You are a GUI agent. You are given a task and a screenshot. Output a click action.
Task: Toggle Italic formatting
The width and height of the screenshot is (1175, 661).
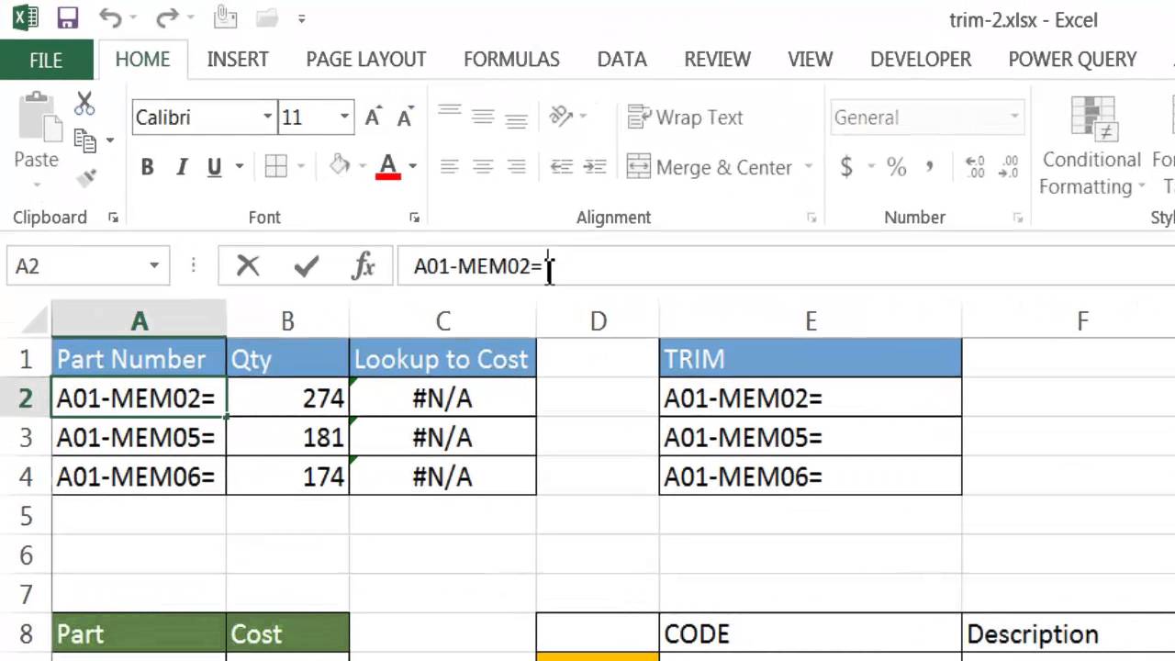(181, 167)
